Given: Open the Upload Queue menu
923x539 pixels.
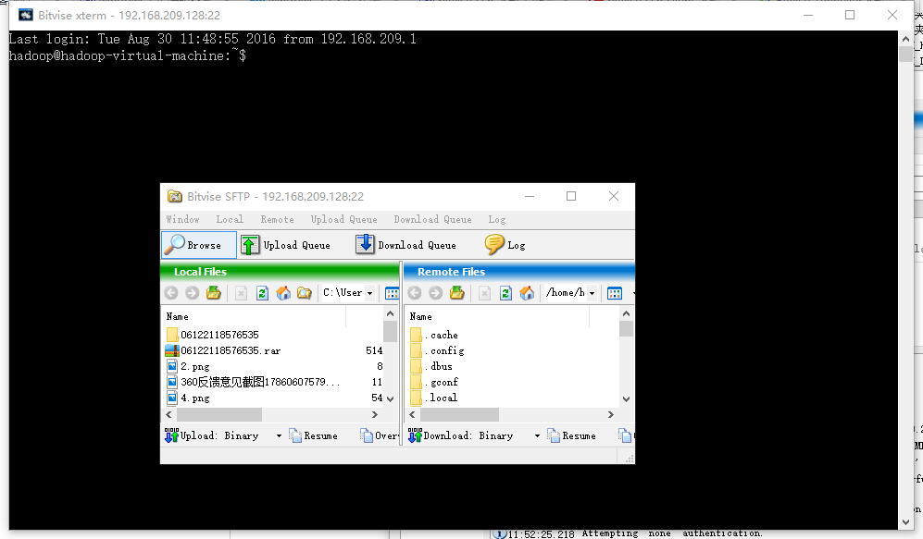Looking at the screenshot, I should pyautogui.click(x=343, y=219).
